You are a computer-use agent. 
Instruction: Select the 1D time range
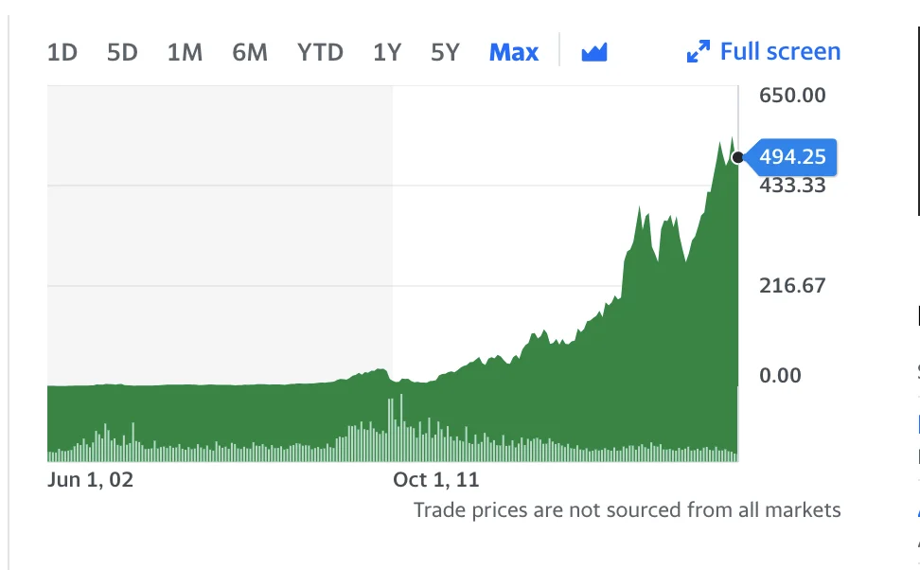[62, 52]
